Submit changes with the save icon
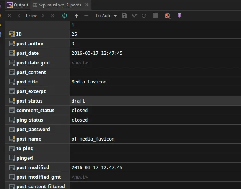241x189 pixels. click(124, 16)
